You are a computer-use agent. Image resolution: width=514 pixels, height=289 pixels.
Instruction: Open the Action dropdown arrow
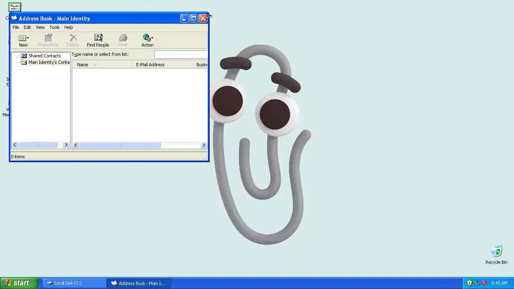[152, 38]
